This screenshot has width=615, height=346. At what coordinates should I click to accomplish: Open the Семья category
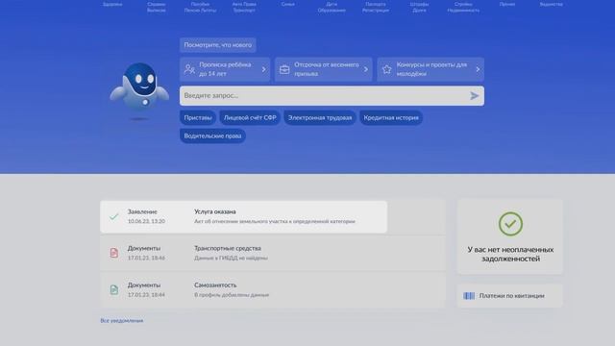[287, 4]
